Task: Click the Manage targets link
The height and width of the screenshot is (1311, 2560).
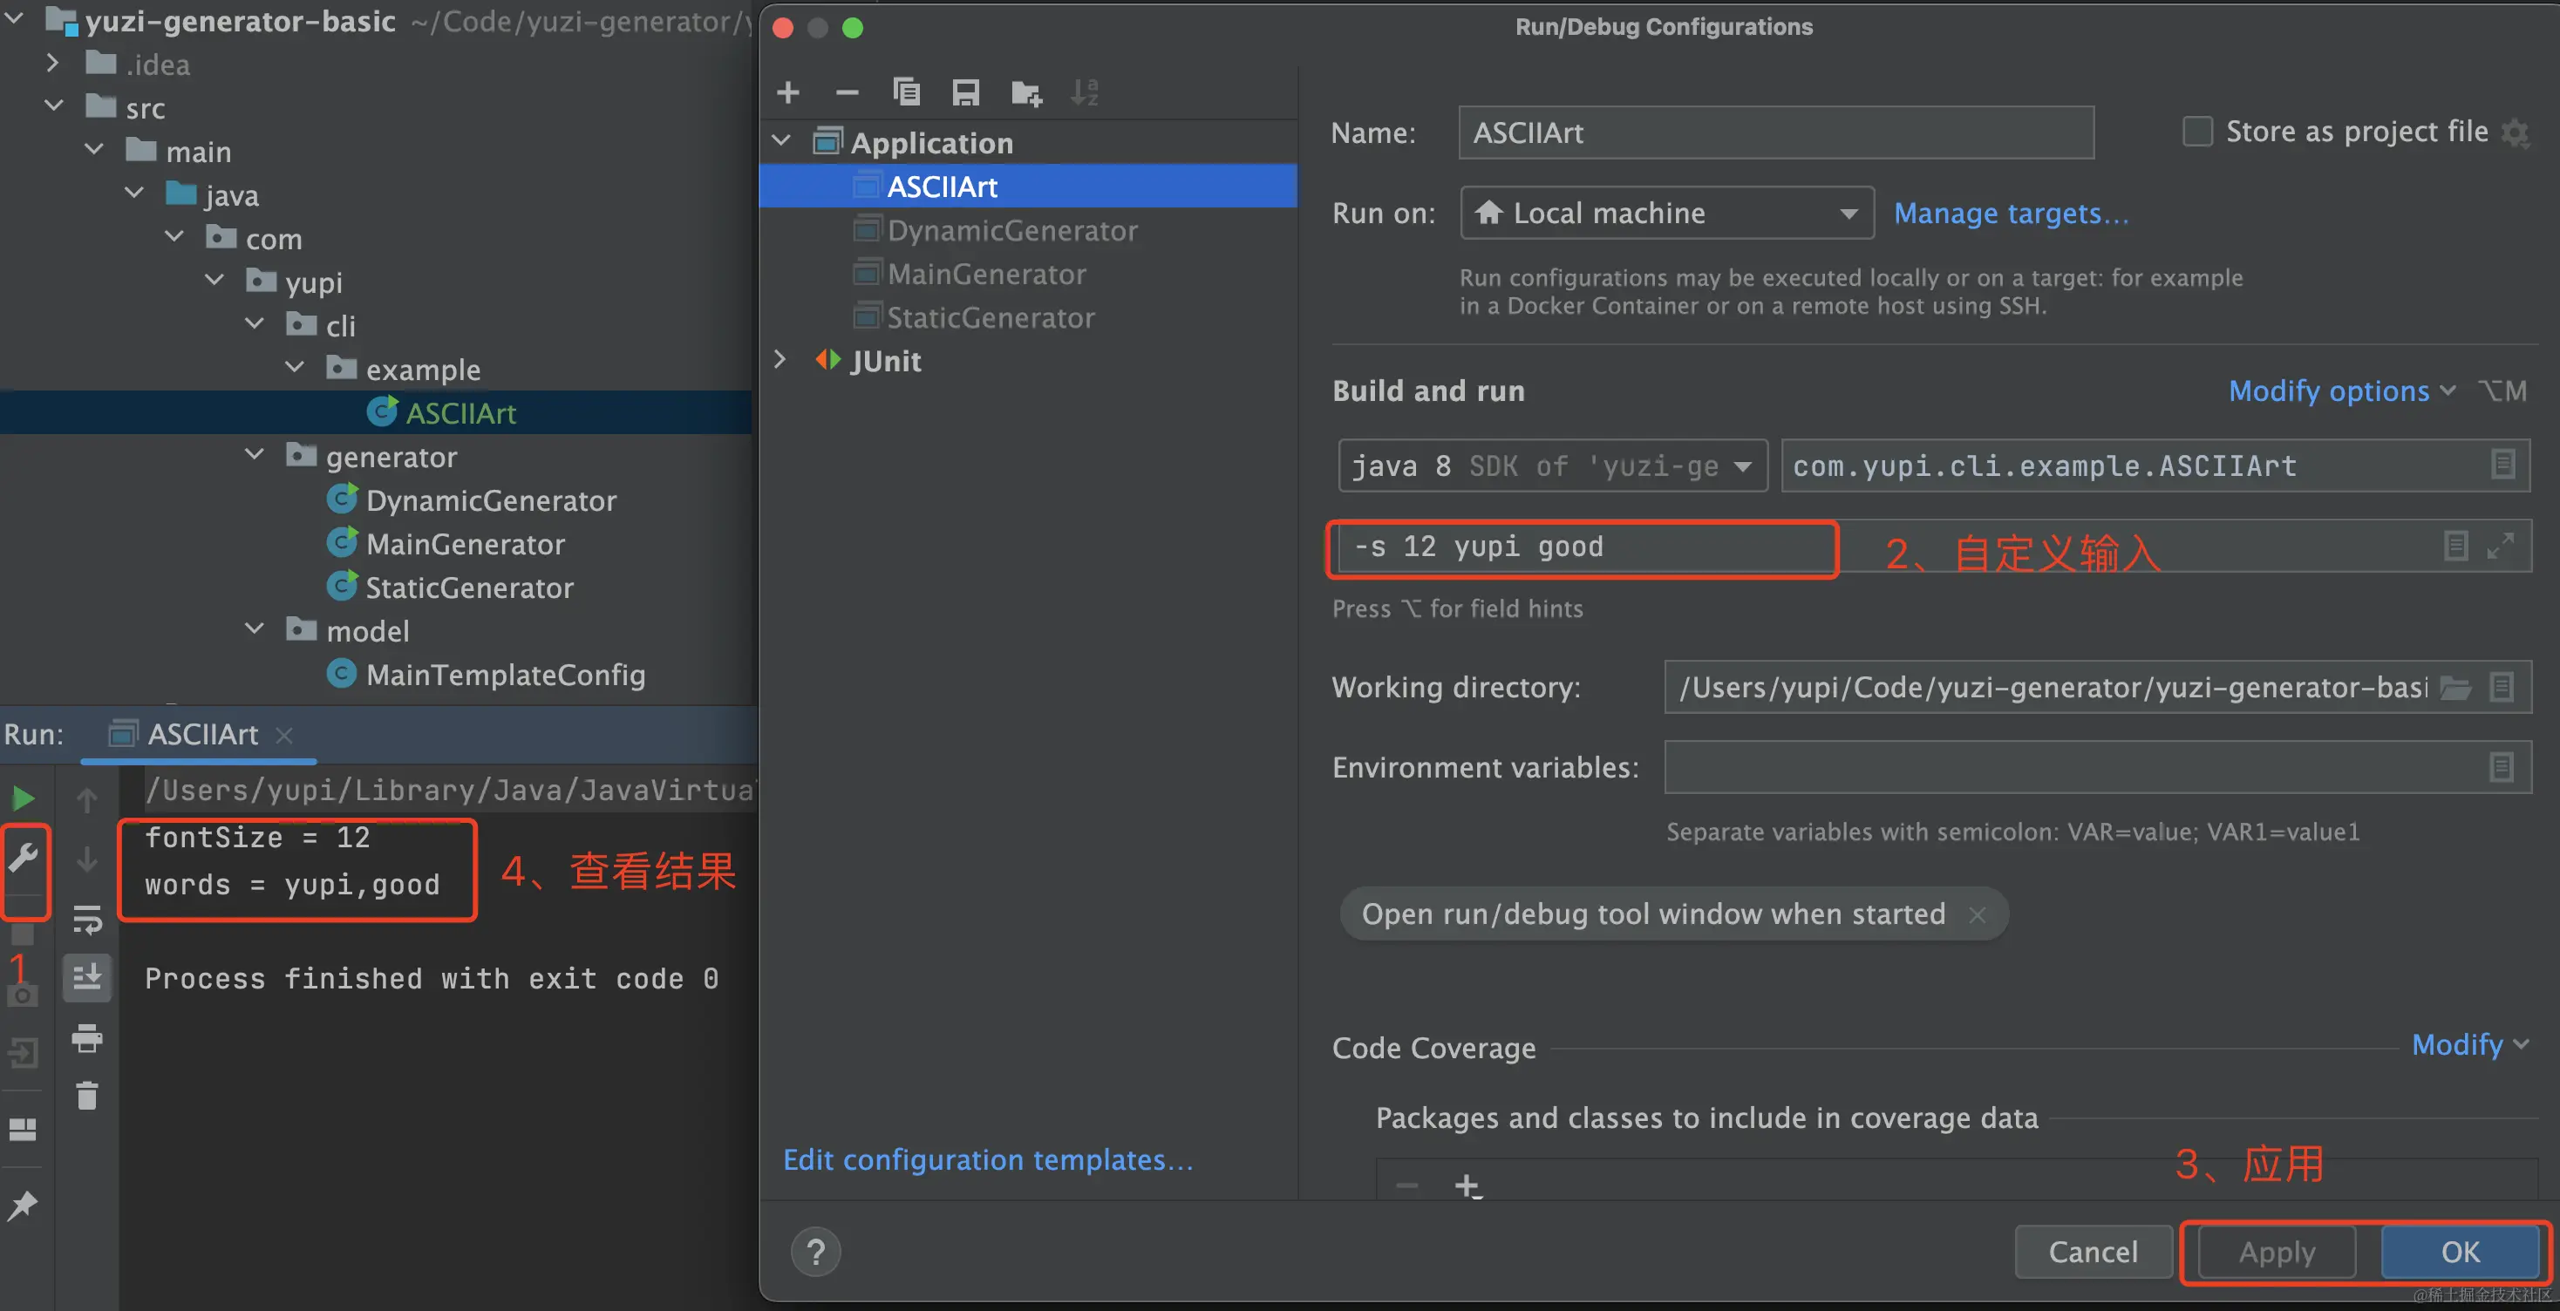Action: tap(2011, 214)
